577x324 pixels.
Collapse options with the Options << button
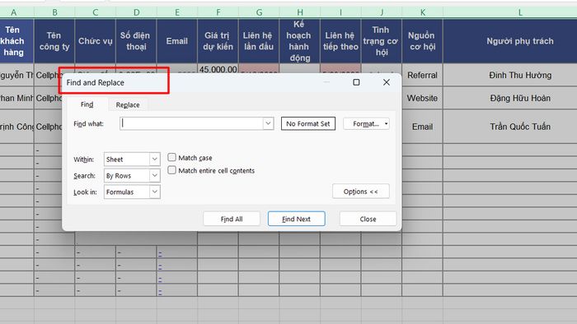tap(361, 192)
